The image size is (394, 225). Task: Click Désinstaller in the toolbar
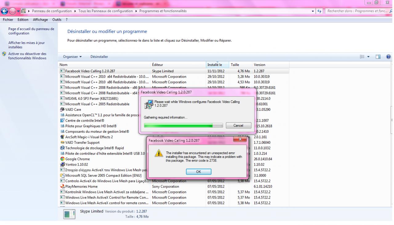pos(99,57)
